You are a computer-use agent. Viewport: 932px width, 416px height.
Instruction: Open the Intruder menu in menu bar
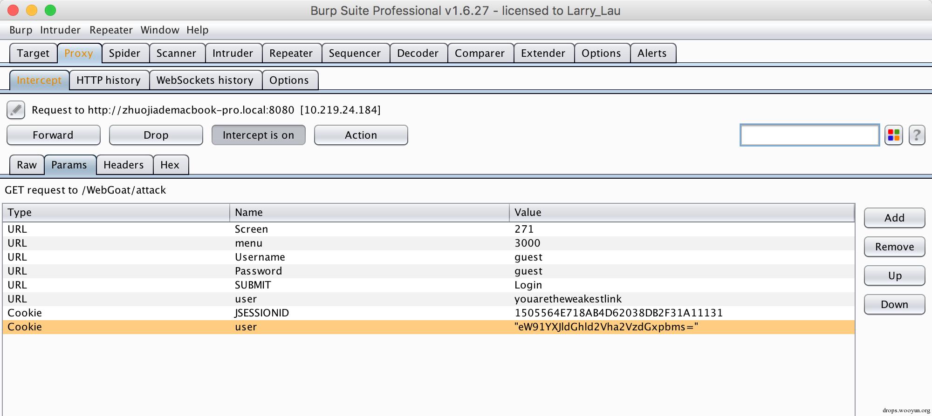pyautogui.click(x=60, y=30)
